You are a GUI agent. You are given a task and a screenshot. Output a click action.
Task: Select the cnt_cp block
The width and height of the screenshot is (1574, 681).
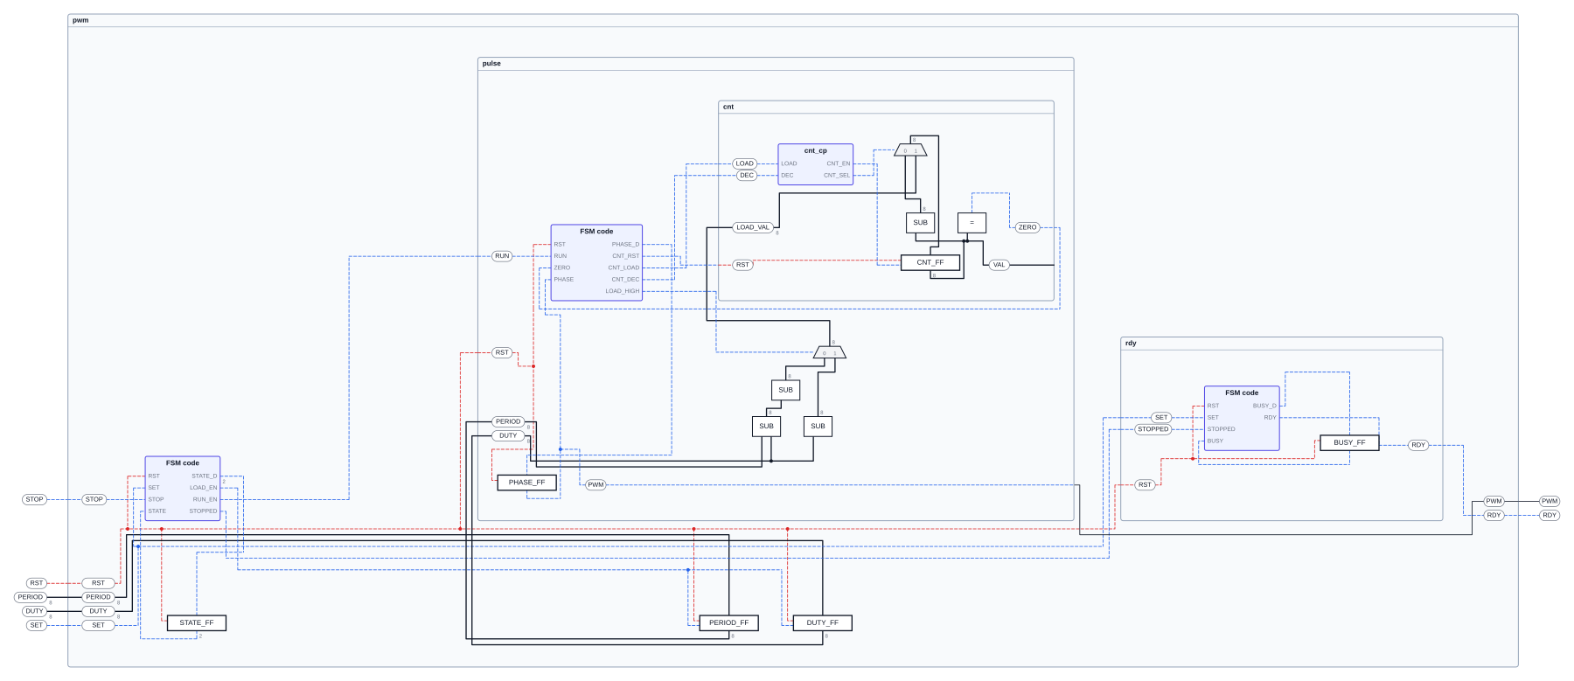(815, 164)
